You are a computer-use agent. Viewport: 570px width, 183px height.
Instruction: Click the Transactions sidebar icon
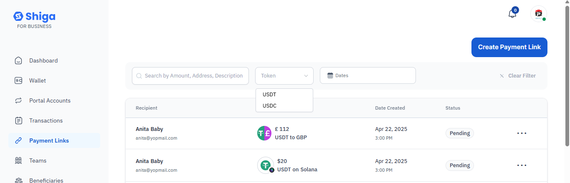18,120
